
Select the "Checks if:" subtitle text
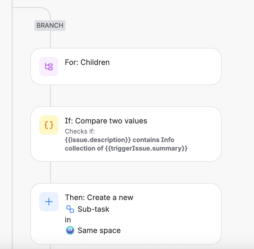[80, 131]
